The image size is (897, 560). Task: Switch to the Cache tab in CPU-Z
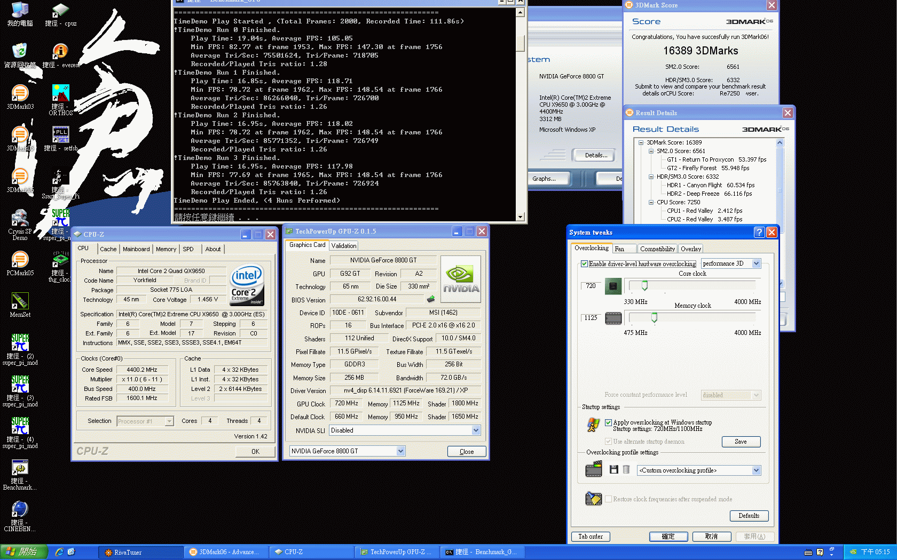tap(108, 249)
